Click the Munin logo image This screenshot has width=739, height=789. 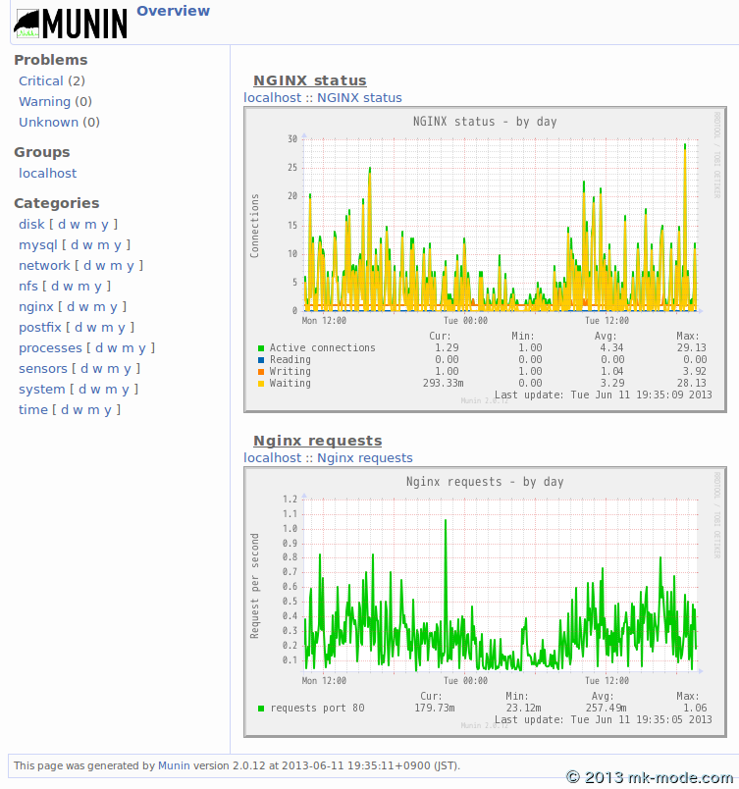[x=71, y=23]
